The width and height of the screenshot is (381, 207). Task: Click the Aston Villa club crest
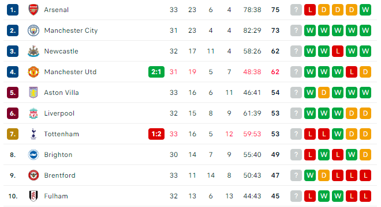click(x=33, y=93)
